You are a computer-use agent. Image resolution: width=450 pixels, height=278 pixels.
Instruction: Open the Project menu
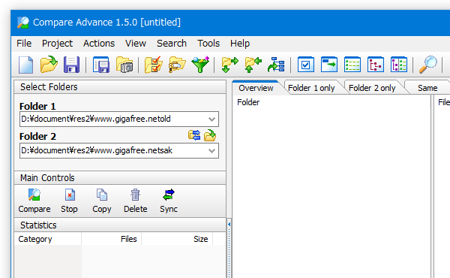[58, 44]
